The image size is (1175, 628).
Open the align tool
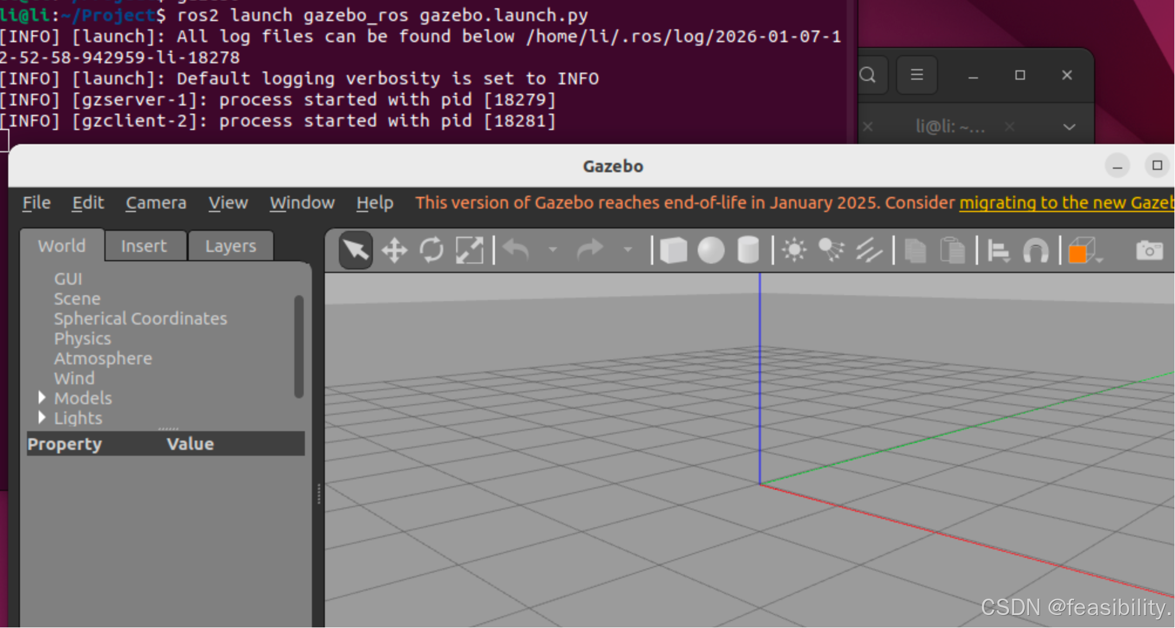(x=999, y=251)
